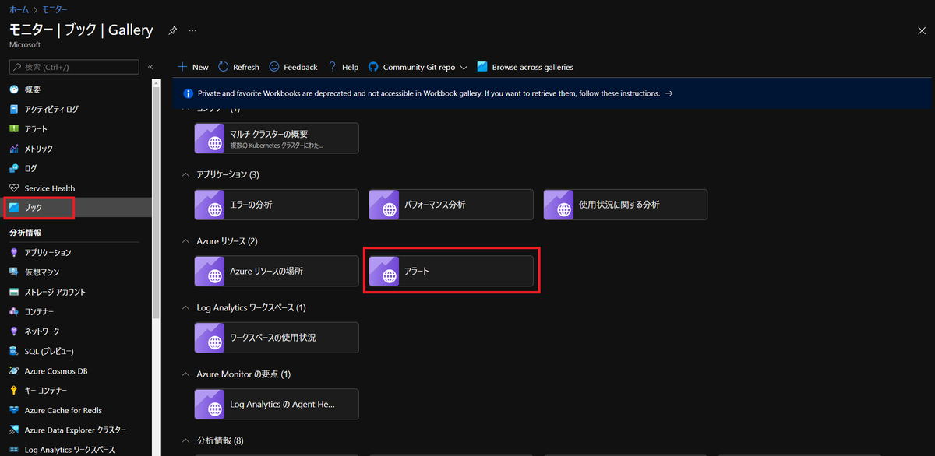The width and height of the screenshot is (935, 456).
Task: Click the モニター breadcrumb link
Action: click(53, 9)
